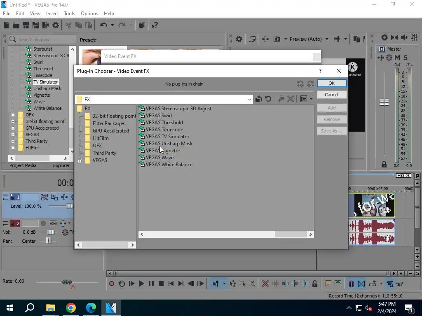
Task: Click the What's This help icon
Action: tap(155, 25)
